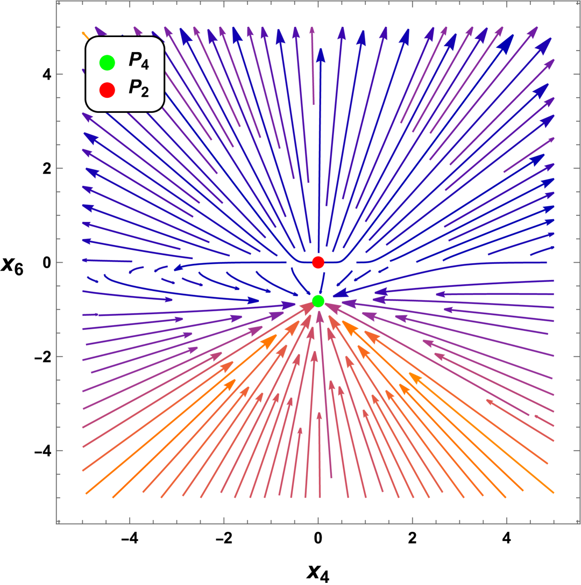
Task: Click the red P2 point on plot
Action: [318, 262]
